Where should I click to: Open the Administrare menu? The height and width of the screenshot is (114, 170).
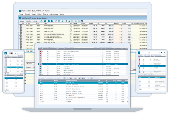(x=54, y=13)
